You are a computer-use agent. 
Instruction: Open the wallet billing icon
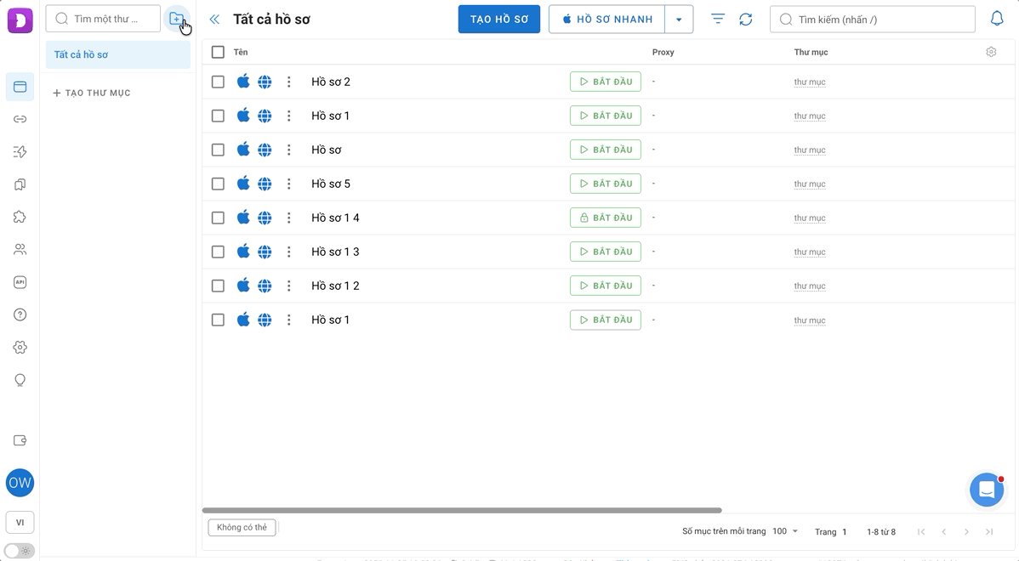coord(20,440)
